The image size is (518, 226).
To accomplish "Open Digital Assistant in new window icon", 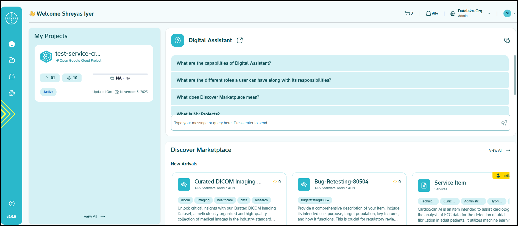I will coord(239,40).
